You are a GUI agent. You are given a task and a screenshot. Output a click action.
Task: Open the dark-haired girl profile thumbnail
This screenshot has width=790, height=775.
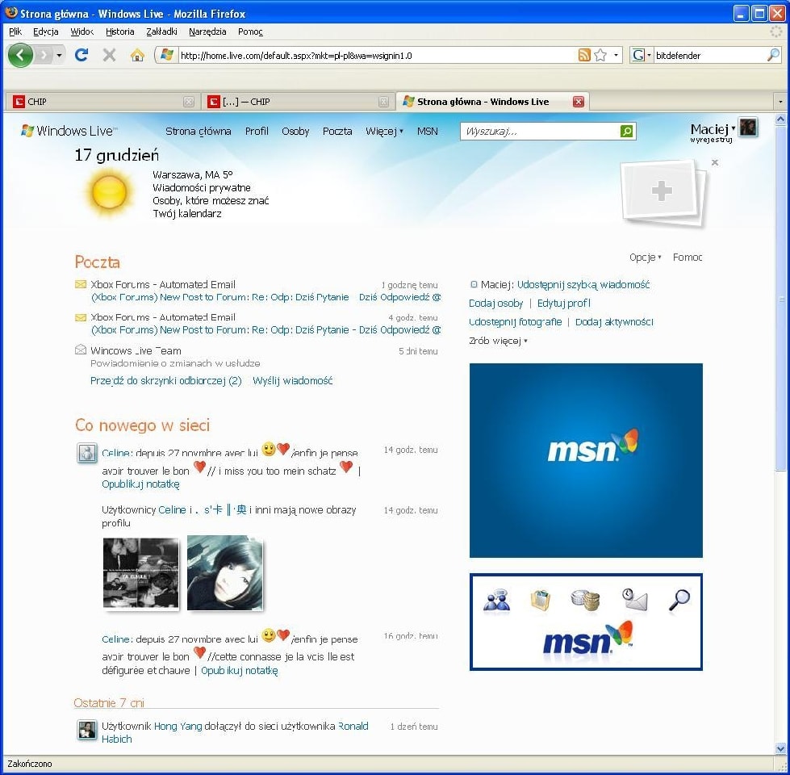[224, 573]
